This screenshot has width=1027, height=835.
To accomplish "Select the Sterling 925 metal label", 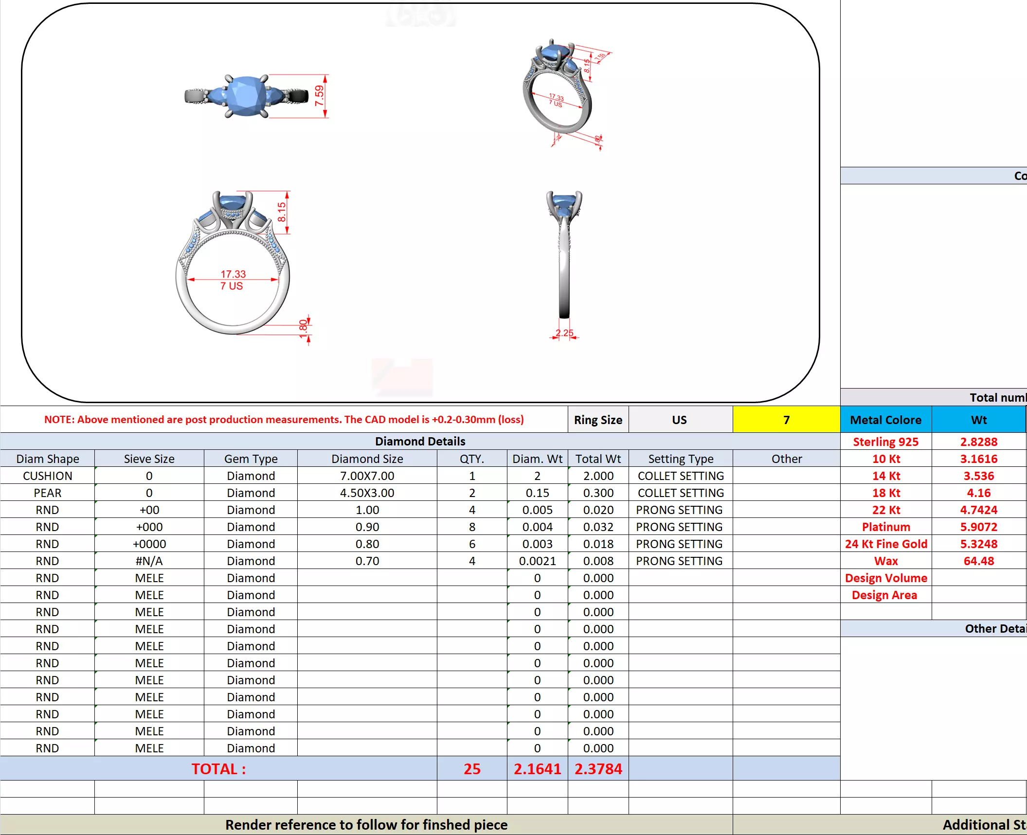I will 885,442.
